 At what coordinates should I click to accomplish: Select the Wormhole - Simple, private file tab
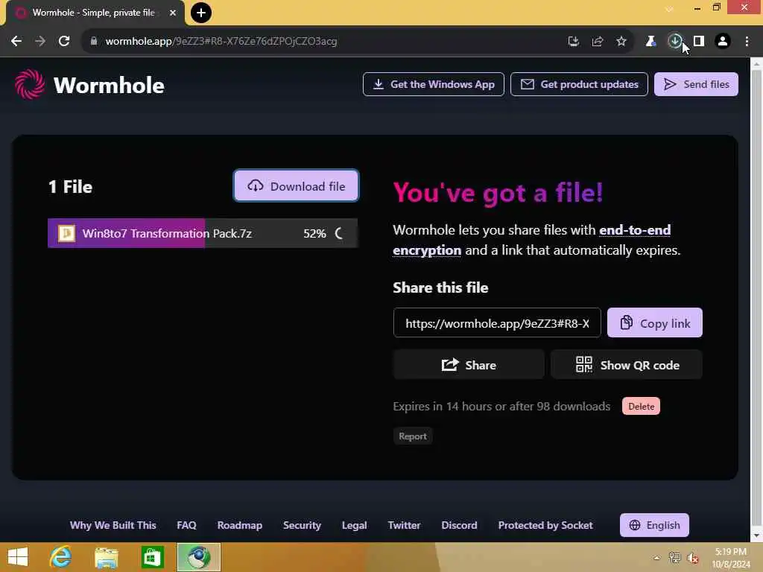pyautogui.click(x=95, y=13)
